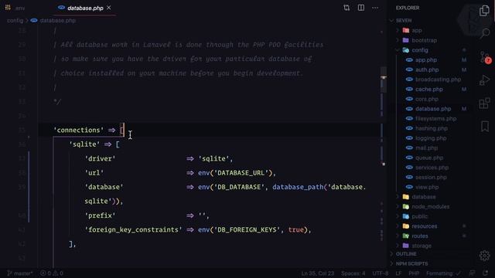Click the master branch indicator in status bar
Screen dimensions: 495x278
tap(20, 273)
